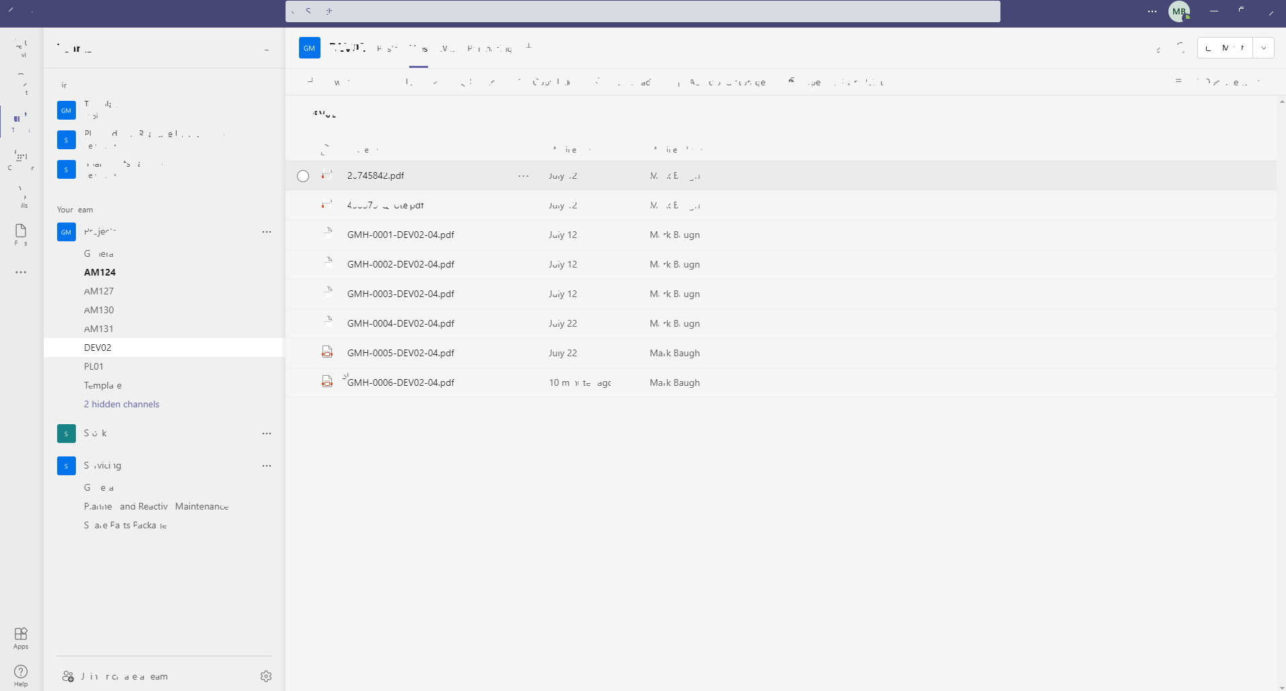
Task: Select the checkbox for 25745842.pdf
Action: click(x=303, y=175)
